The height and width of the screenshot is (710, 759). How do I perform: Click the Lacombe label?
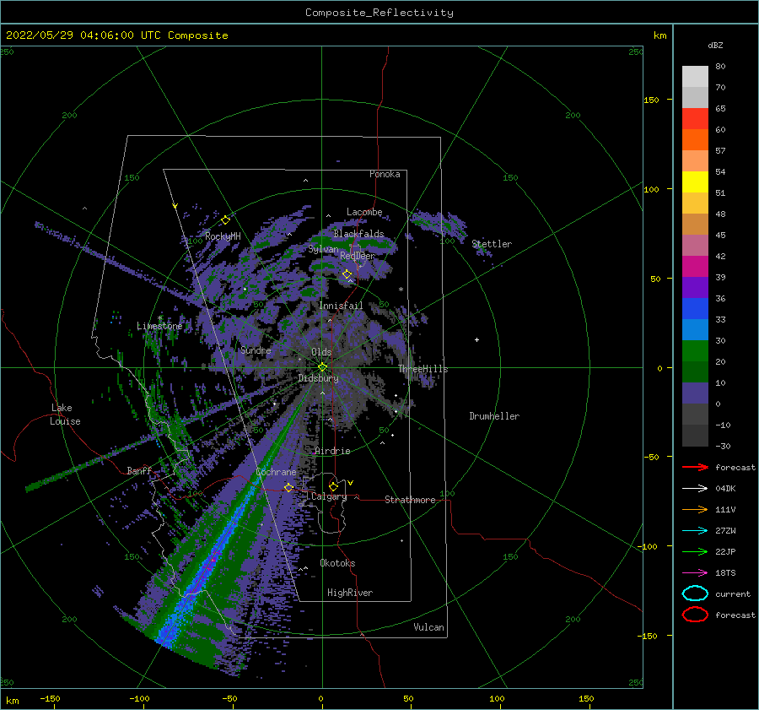(x=364, y=212)
